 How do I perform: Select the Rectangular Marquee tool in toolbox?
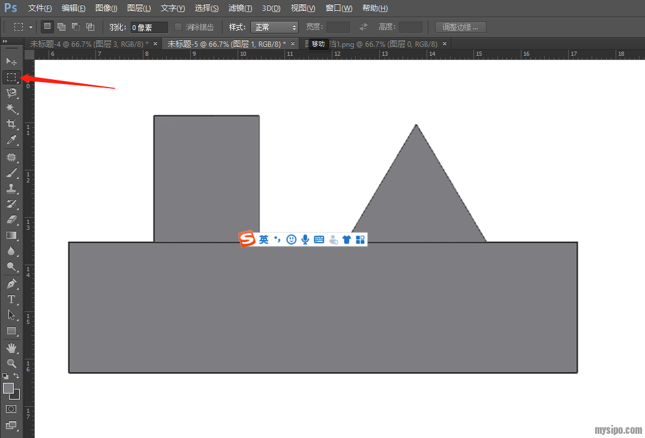pos(11,77)
